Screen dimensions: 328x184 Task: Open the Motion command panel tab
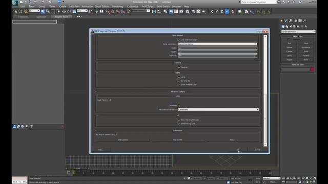296,20
